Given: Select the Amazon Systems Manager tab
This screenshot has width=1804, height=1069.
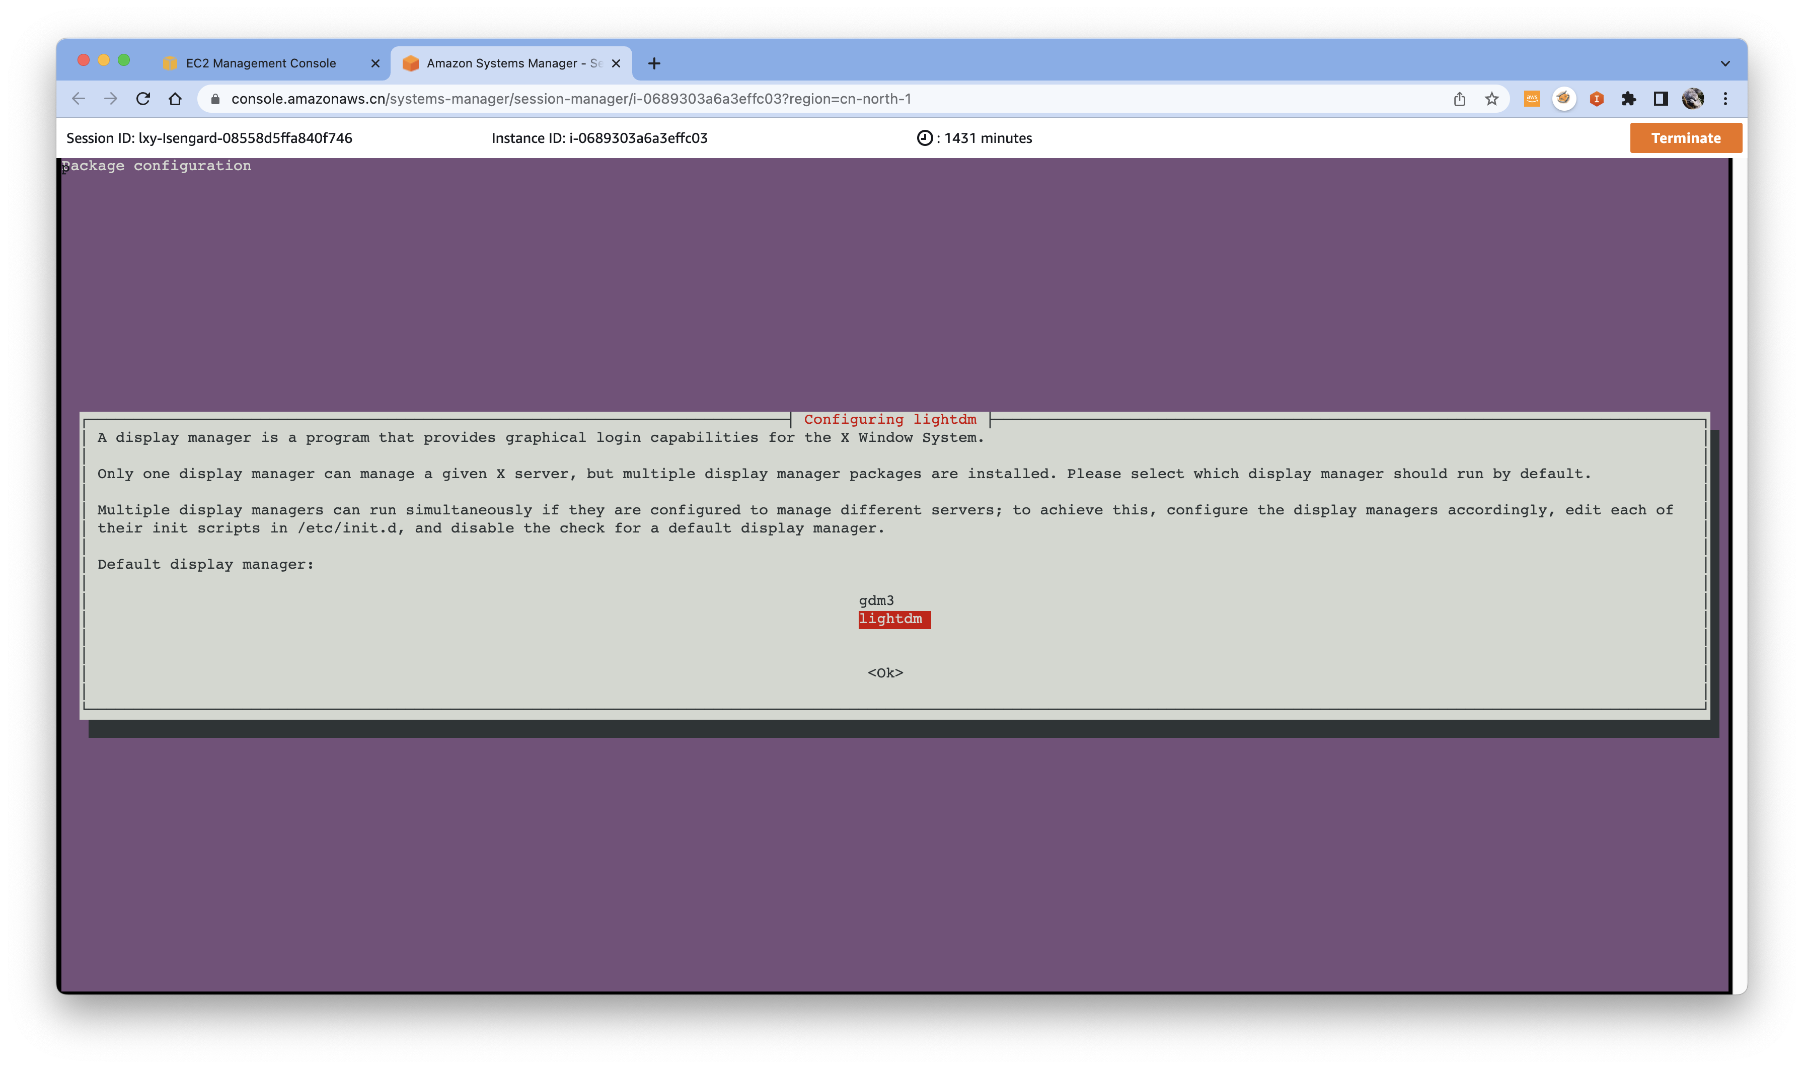Looking at the screenshot, I should (x=511, y=63).
